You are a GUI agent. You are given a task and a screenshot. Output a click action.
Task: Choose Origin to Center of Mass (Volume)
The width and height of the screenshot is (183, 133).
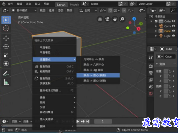[98, 81]
